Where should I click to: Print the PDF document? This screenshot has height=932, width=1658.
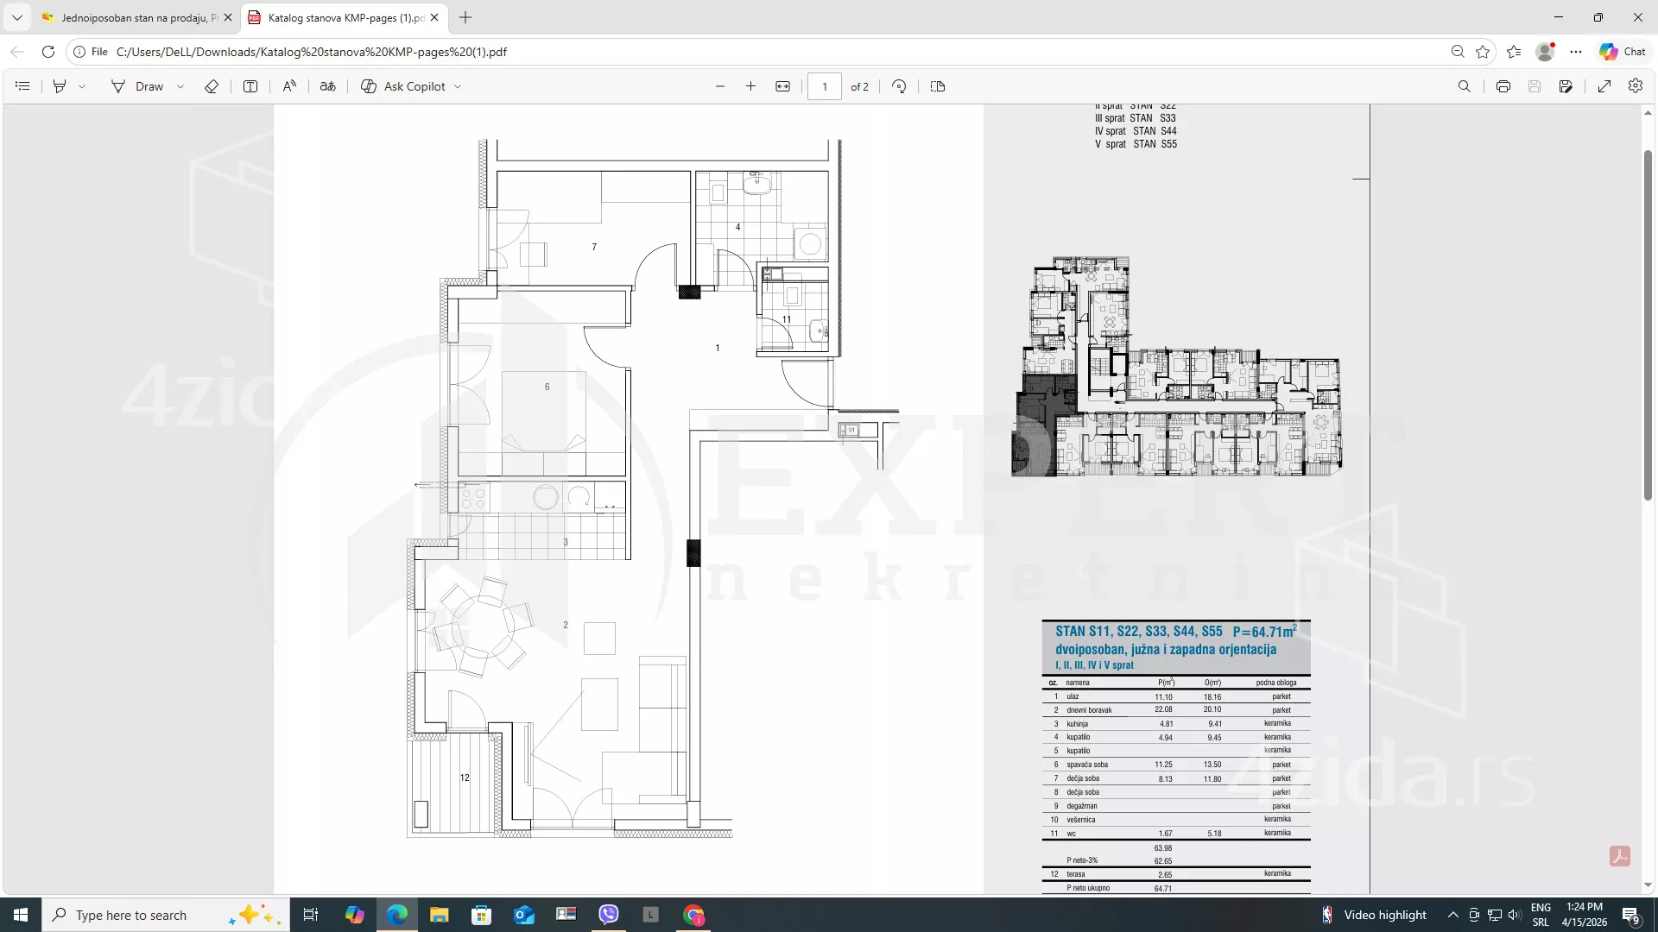click(1503, 86)
